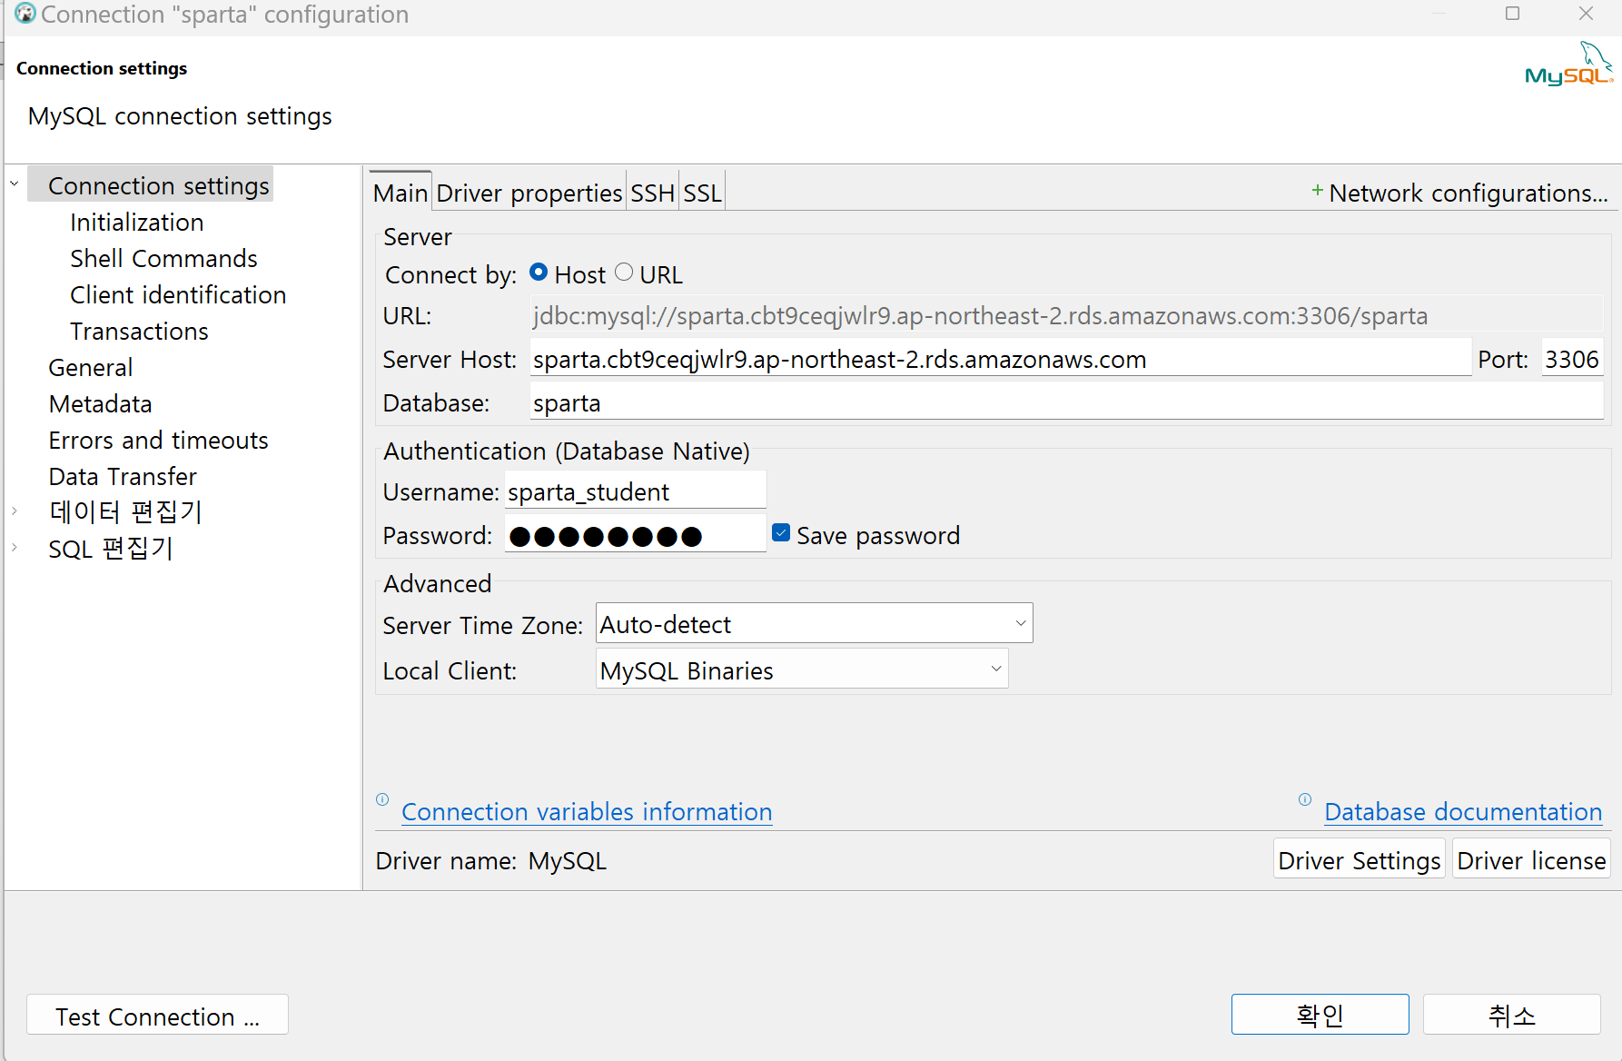Open the Data Transfer page

click(123, 476)
